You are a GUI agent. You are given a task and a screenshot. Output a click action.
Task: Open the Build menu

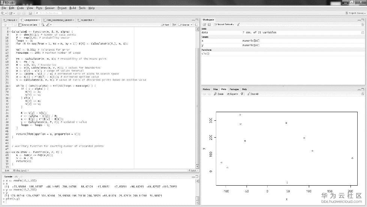coord(72,8)
